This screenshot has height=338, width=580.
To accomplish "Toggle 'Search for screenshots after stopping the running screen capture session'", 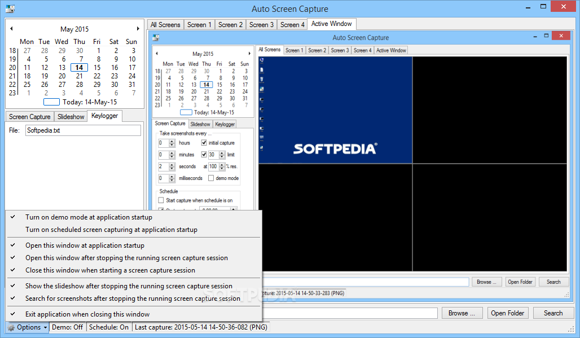I will 133,299.
